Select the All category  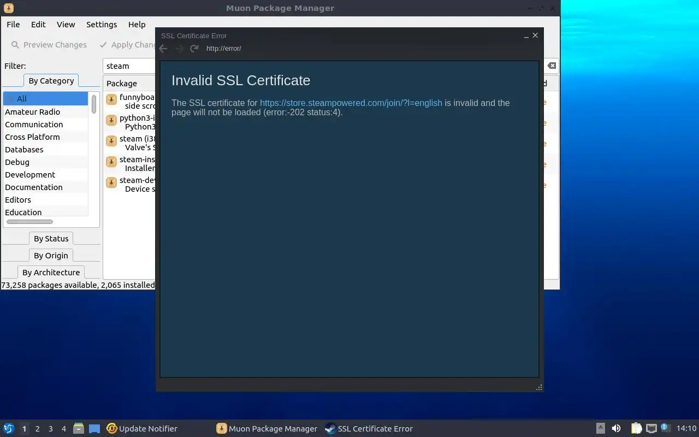[45, 99]
